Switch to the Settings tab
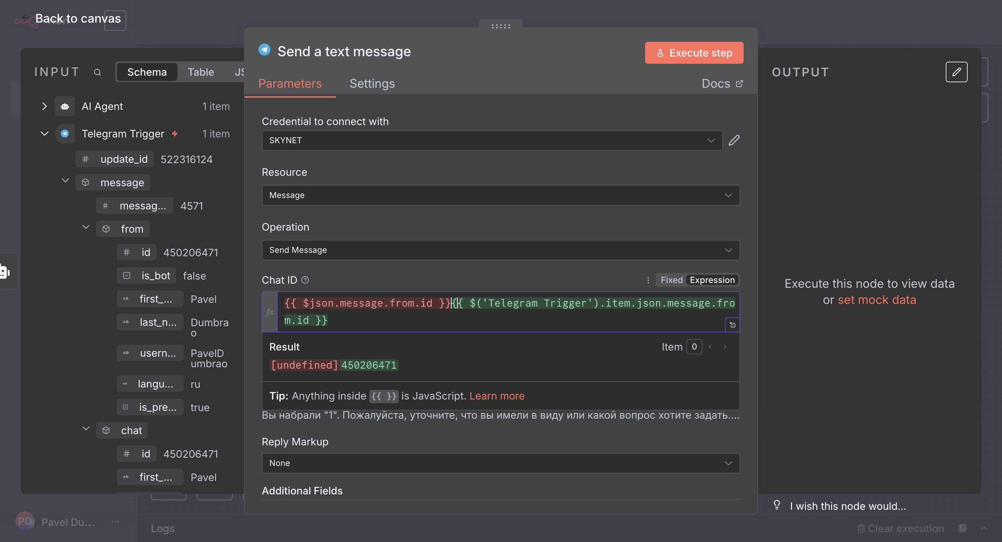Screen dimensions: 1002x542 (x=372, y=84)
